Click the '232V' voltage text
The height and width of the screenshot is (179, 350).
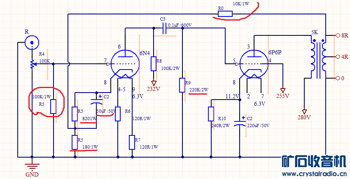point(153,89)
